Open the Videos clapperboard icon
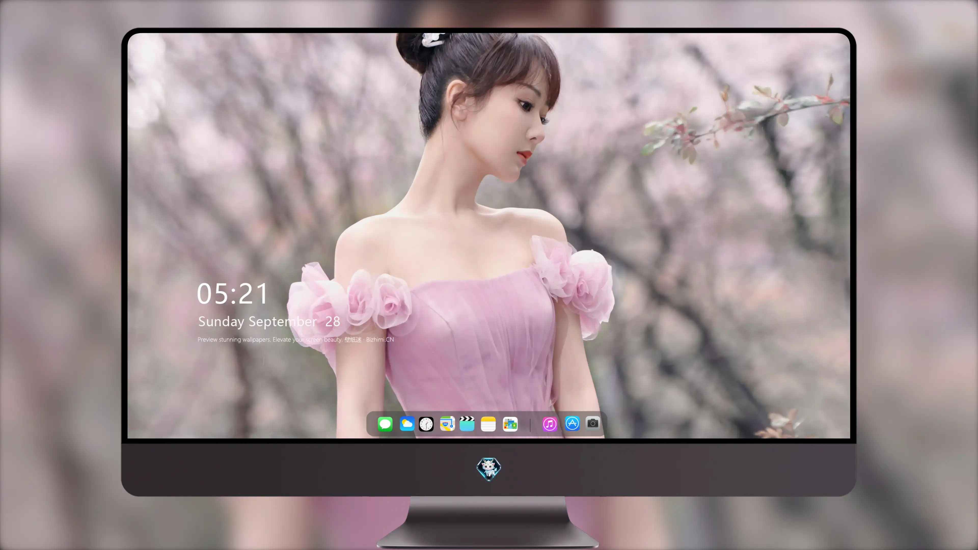The width and height of the screenshot is (978, 550). 467,424
